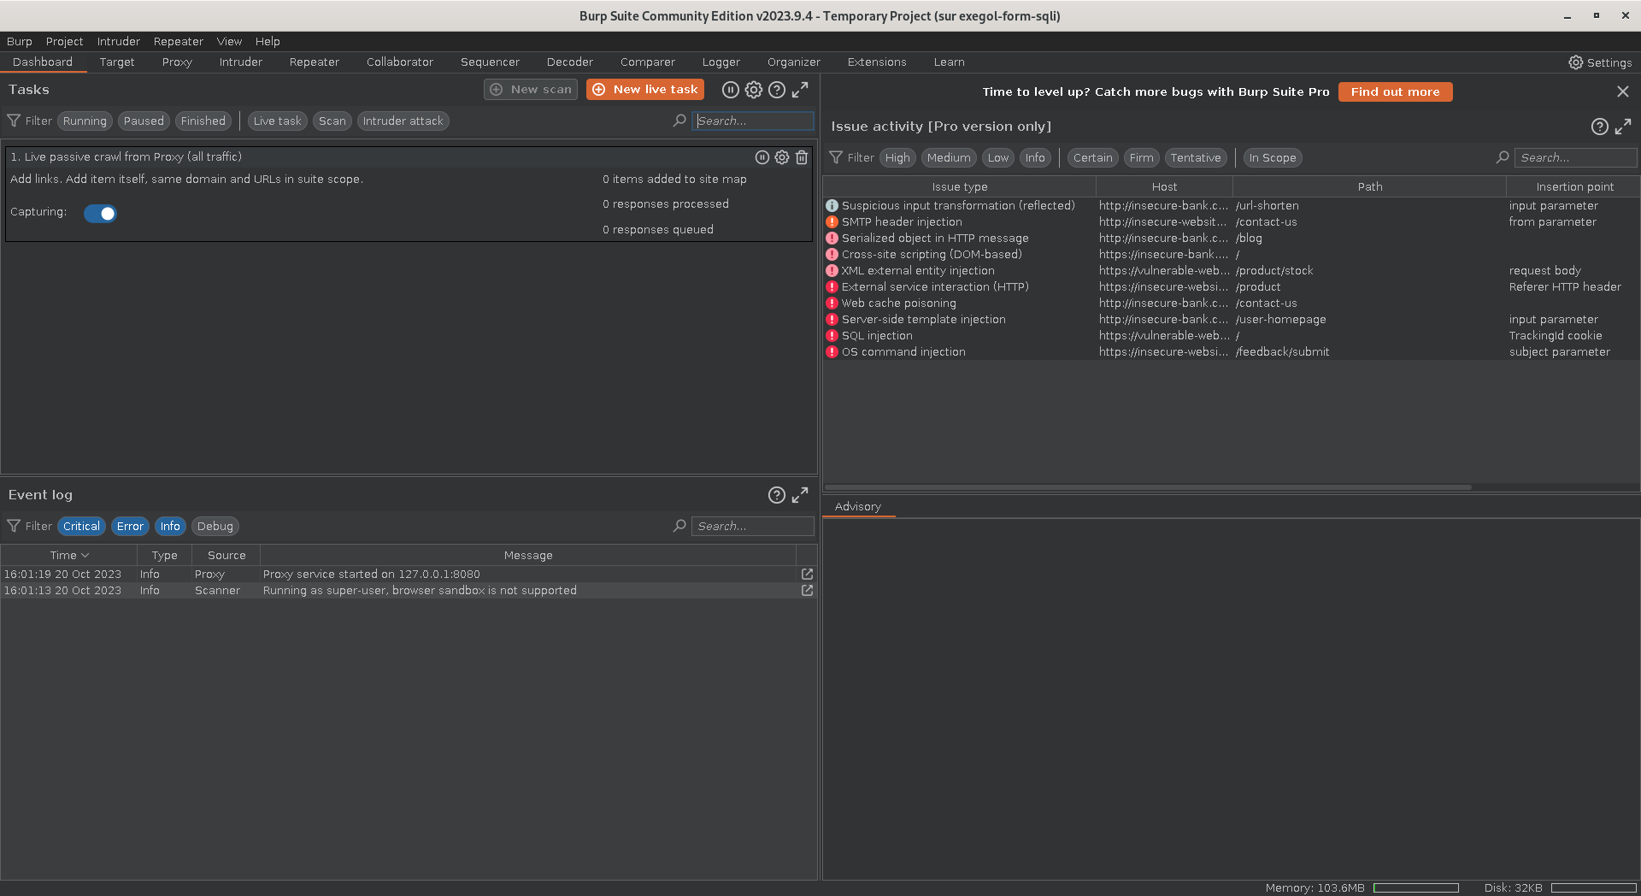Click info icon of Suspicious input transformation
Viewport: 1641px width, 896px height.
pyautogui.click(x=832, y=206)
